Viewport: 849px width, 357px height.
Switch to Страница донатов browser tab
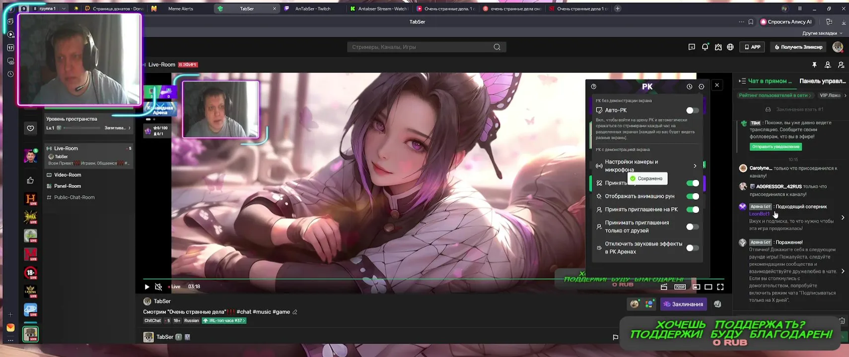click(114, 8)
